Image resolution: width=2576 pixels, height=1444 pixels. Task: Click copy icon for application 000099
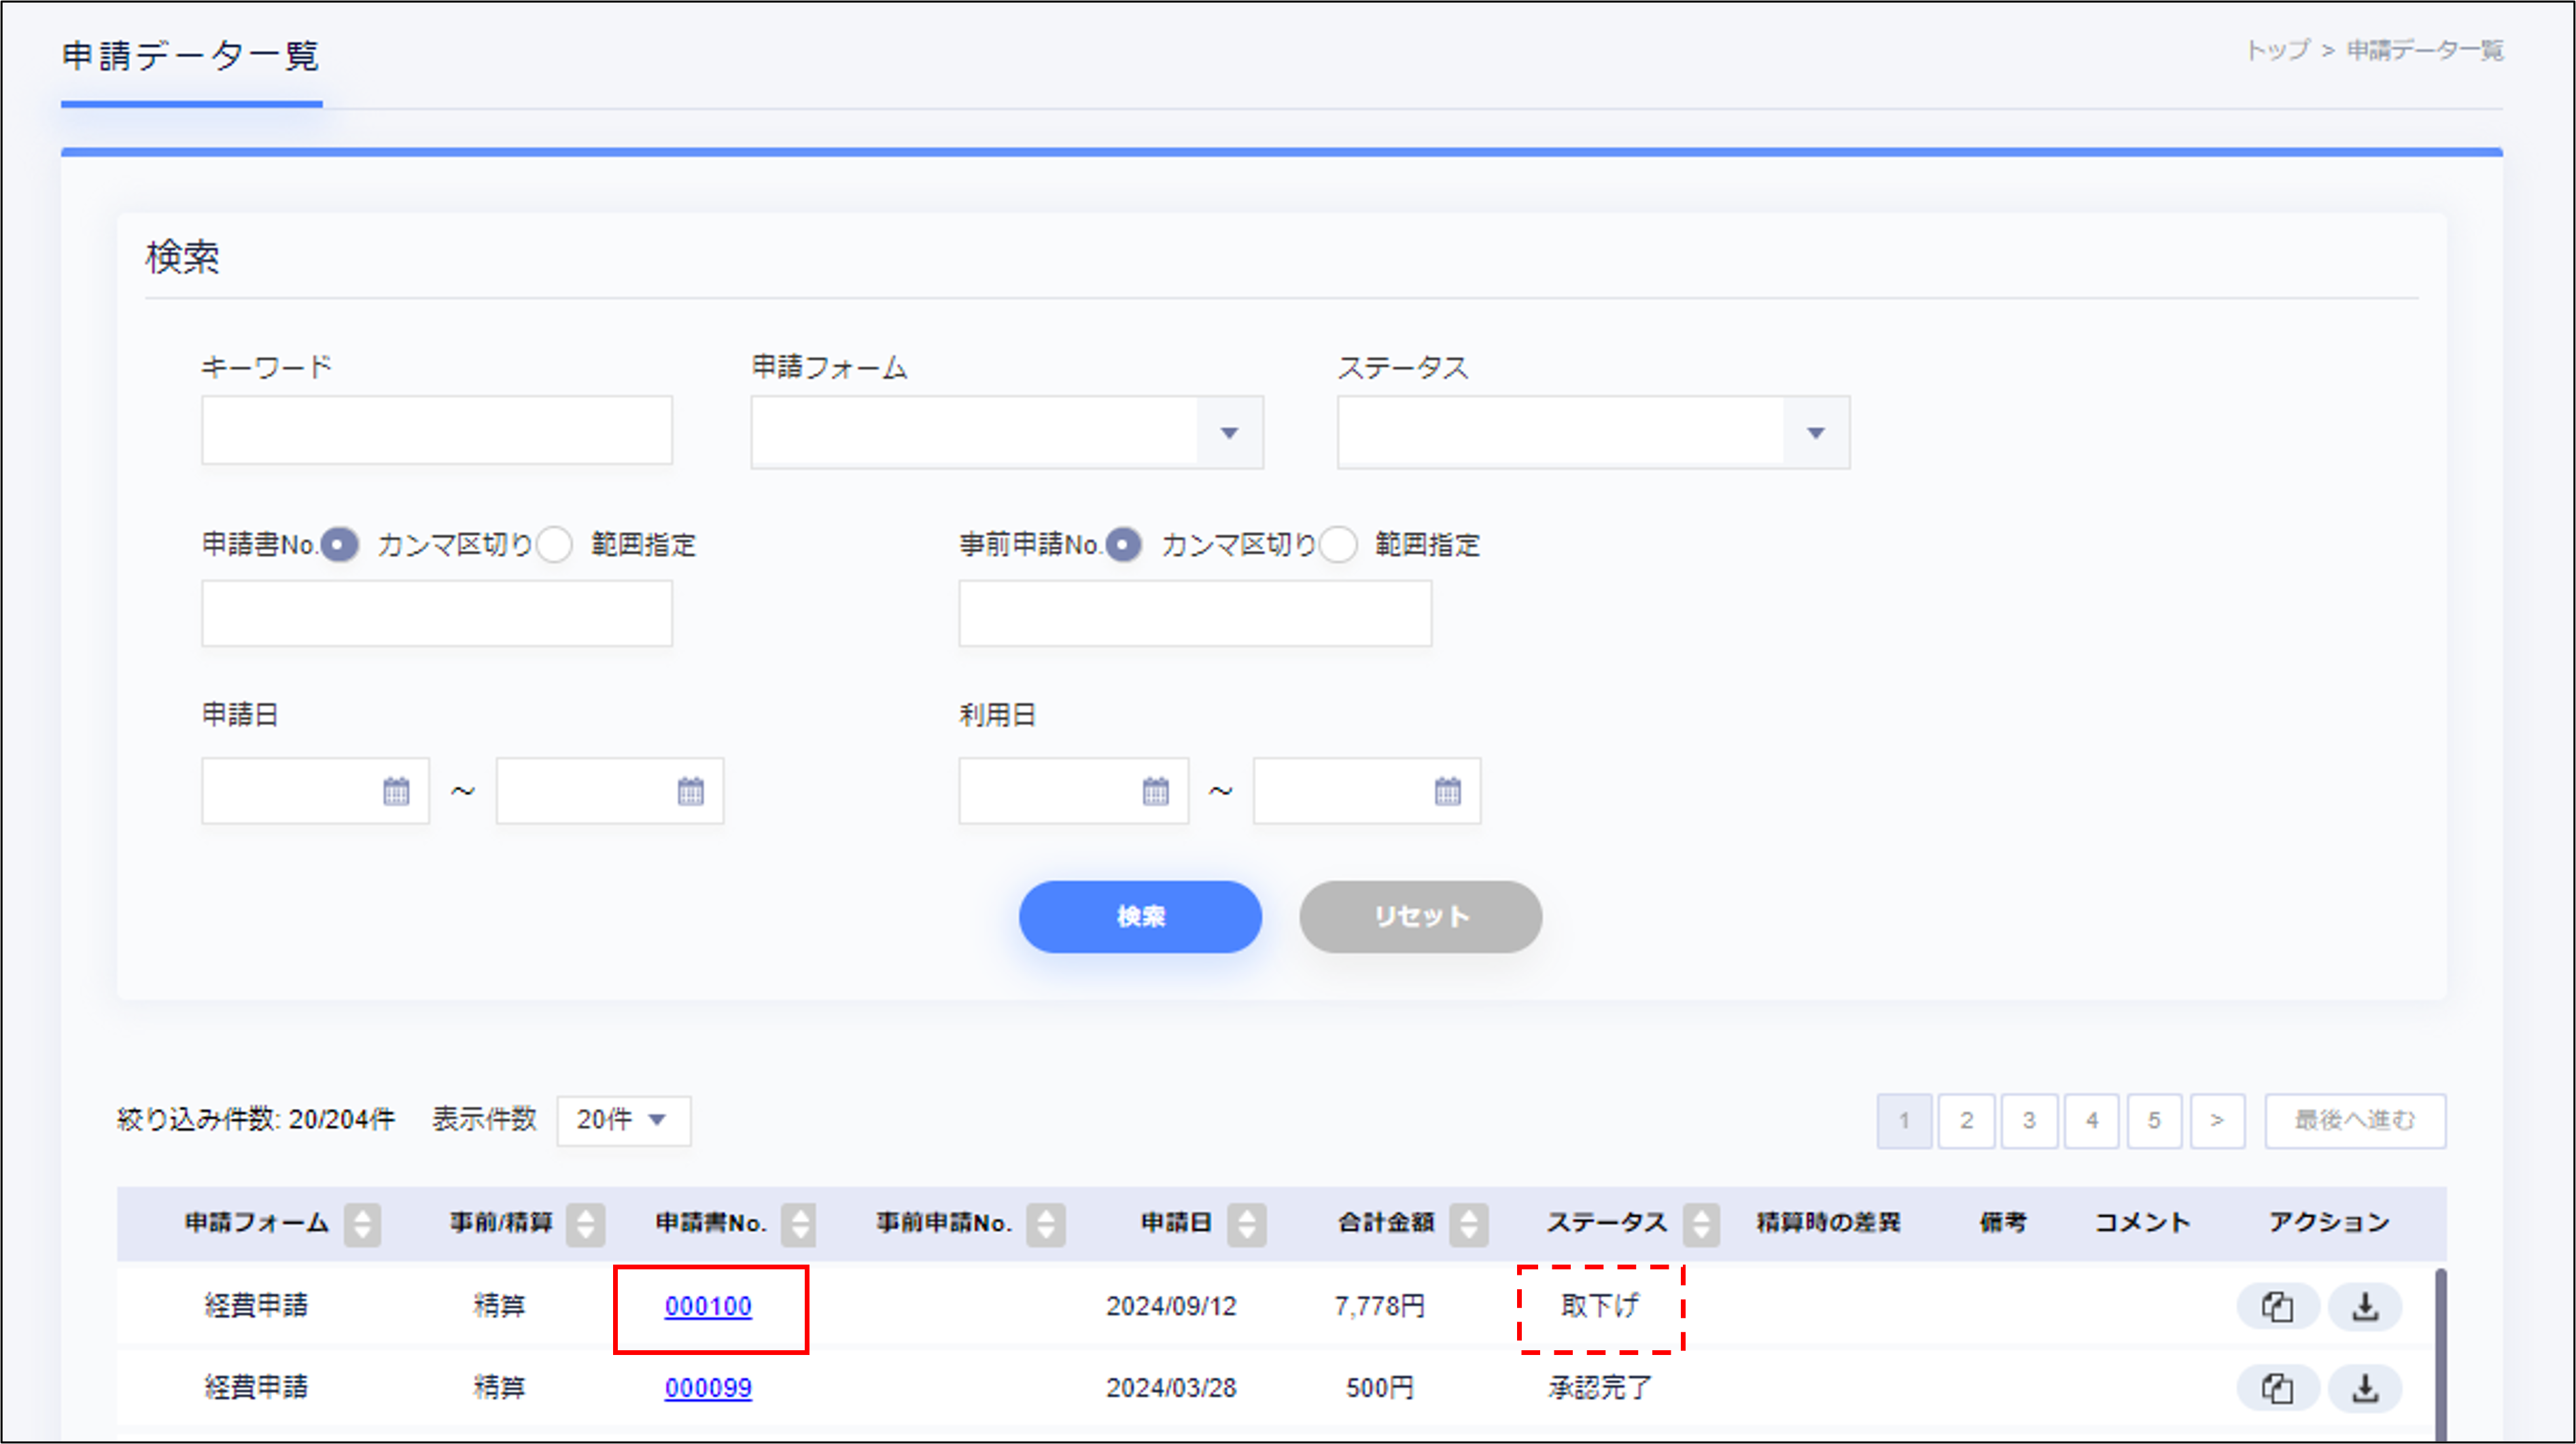2277,1388
